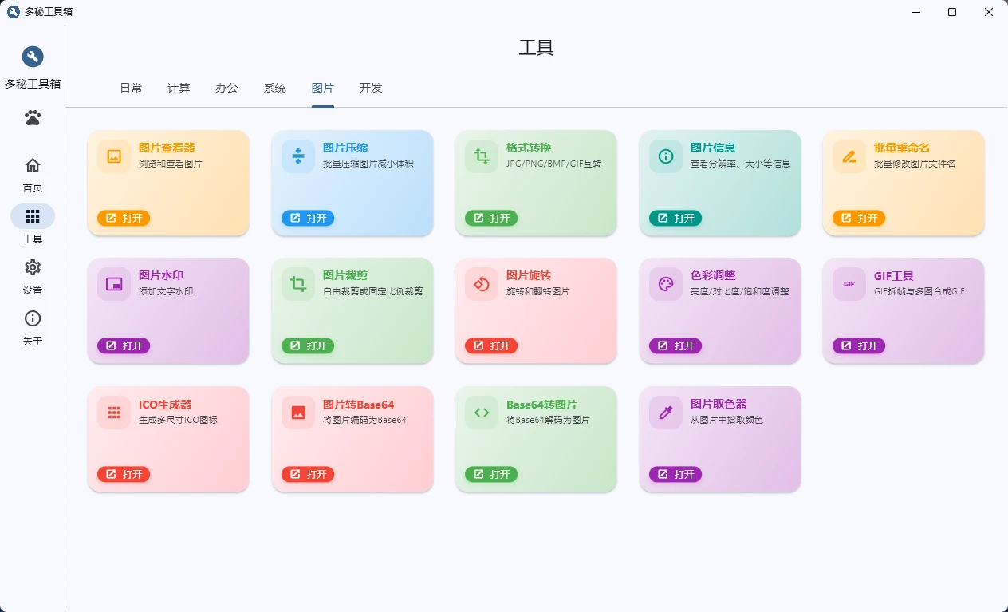Open the 日常 category tab
This screenshot has height=612, width=1008.
[x=131, y=88]
